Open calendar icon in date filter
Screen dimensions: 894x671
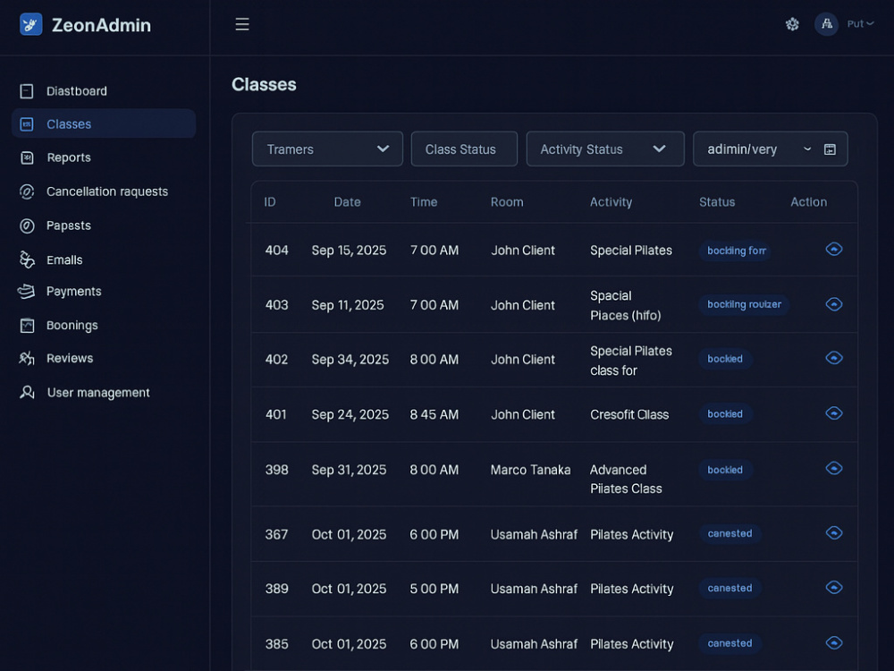[831, 149]
